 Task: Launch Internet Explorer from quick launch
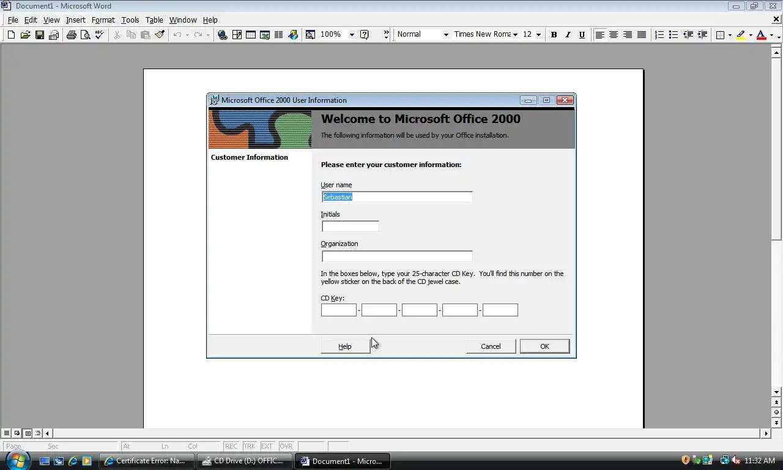(73, 461)
